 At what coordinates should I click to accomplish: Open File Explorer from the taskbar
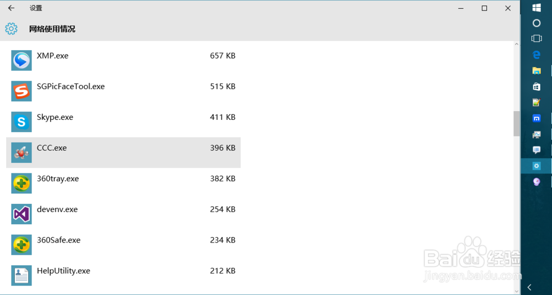(536, 71)
